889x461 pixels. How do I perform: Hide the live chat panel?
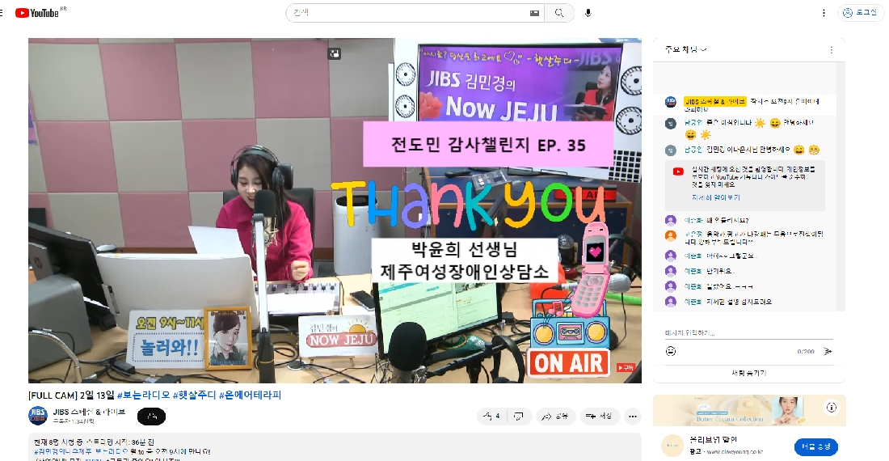coord(749,373)
